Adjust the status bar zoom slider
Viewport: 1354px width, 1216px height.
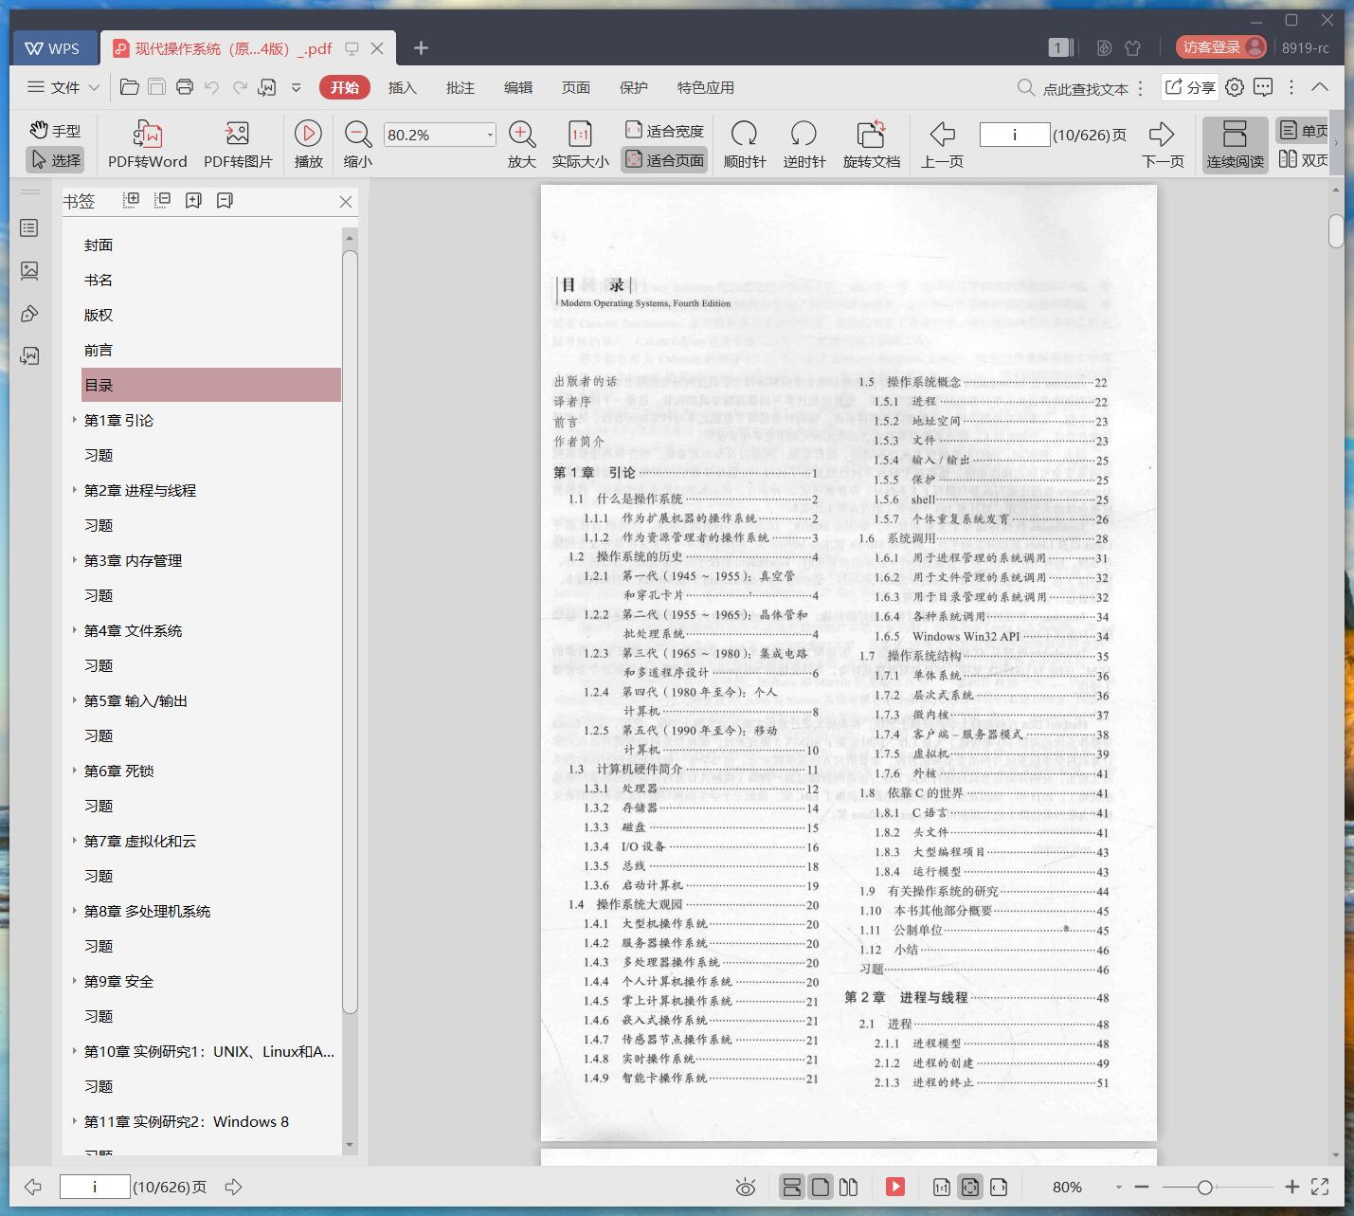[x=1204, y=1187]
